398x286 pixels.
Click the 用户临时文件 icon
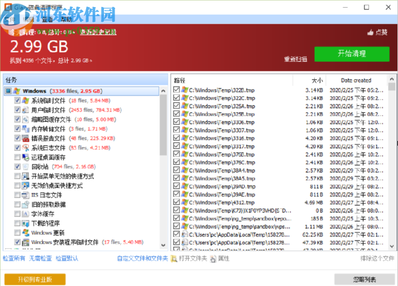point(25,110)
